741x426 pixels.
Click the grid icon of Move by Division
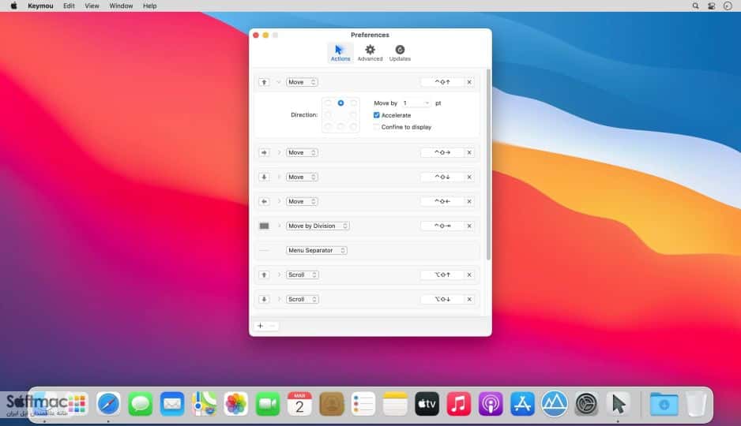click(x=264, y=226)
